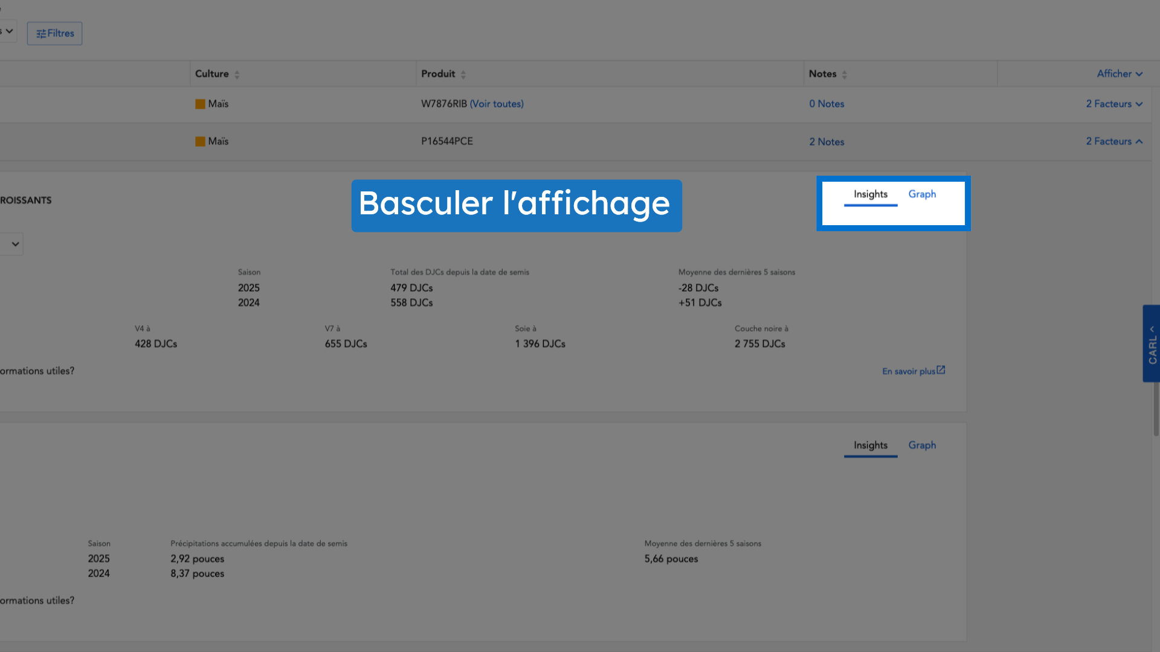Screen dimensions: 1160x652
Task: Open dropdown under ROISSANTS heading
Action: coord(11,244)
